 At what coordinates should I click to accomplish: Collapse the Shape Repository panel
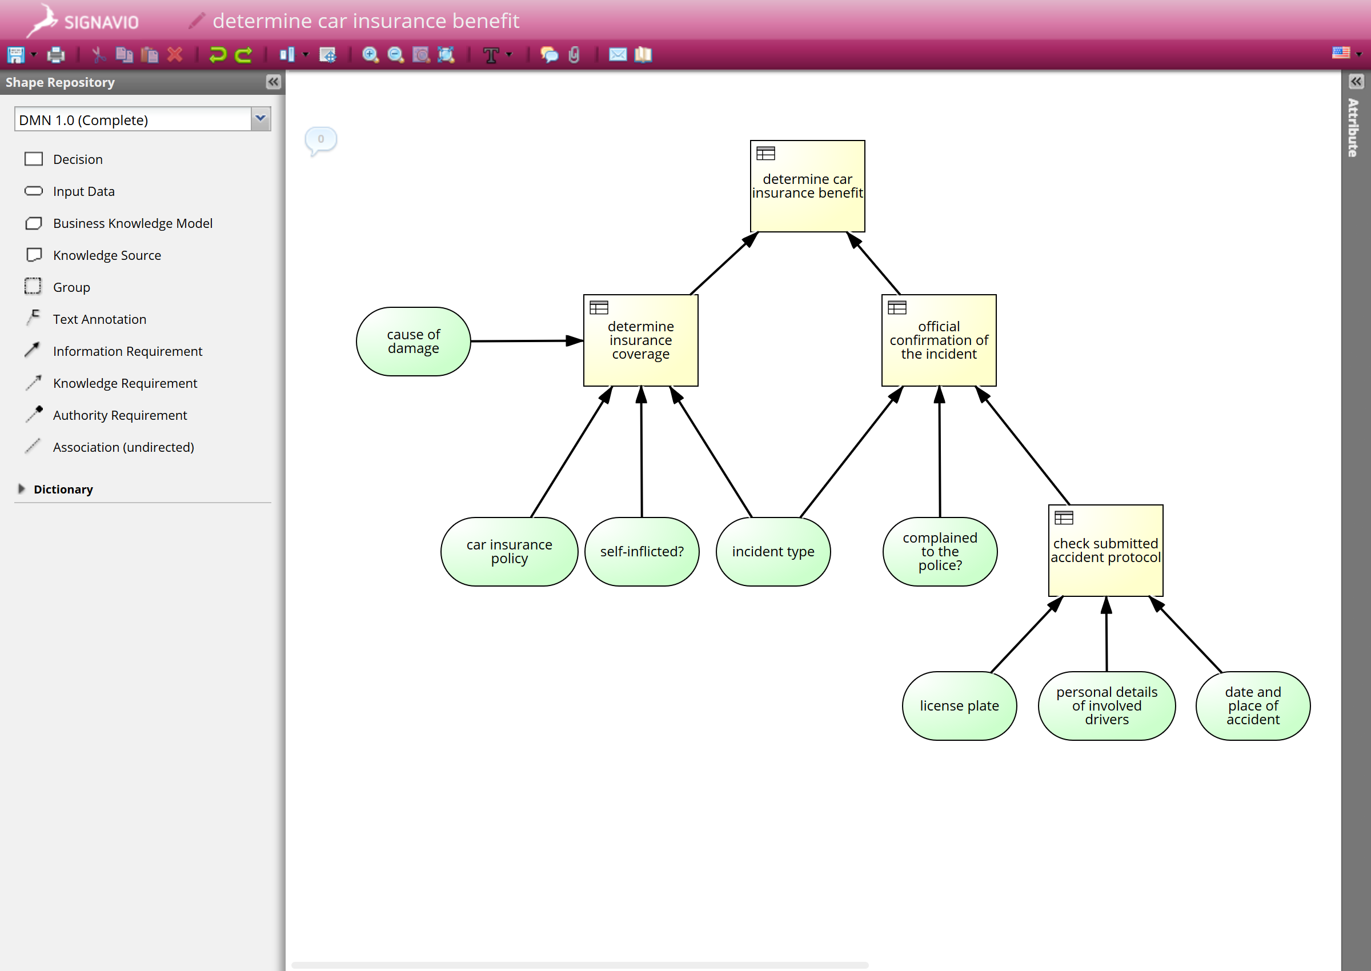point(273,82)
